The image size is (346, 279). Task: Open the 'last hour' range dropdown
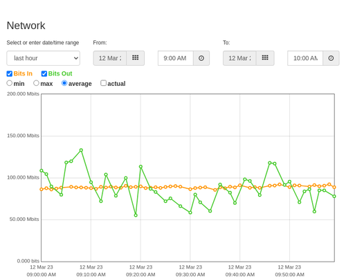coord(44,58)
